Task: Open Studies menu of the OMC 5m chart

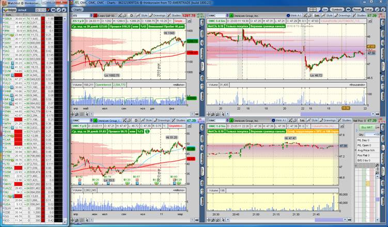Action: [x=360, y=16]
